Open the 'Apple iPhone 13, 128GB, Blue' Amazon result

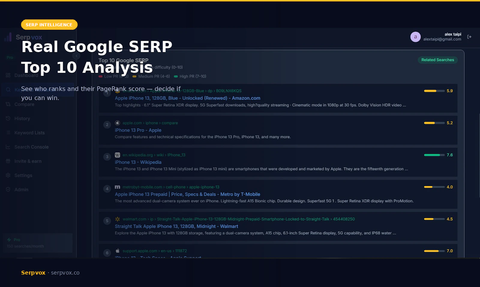click(x=187, y=98)
